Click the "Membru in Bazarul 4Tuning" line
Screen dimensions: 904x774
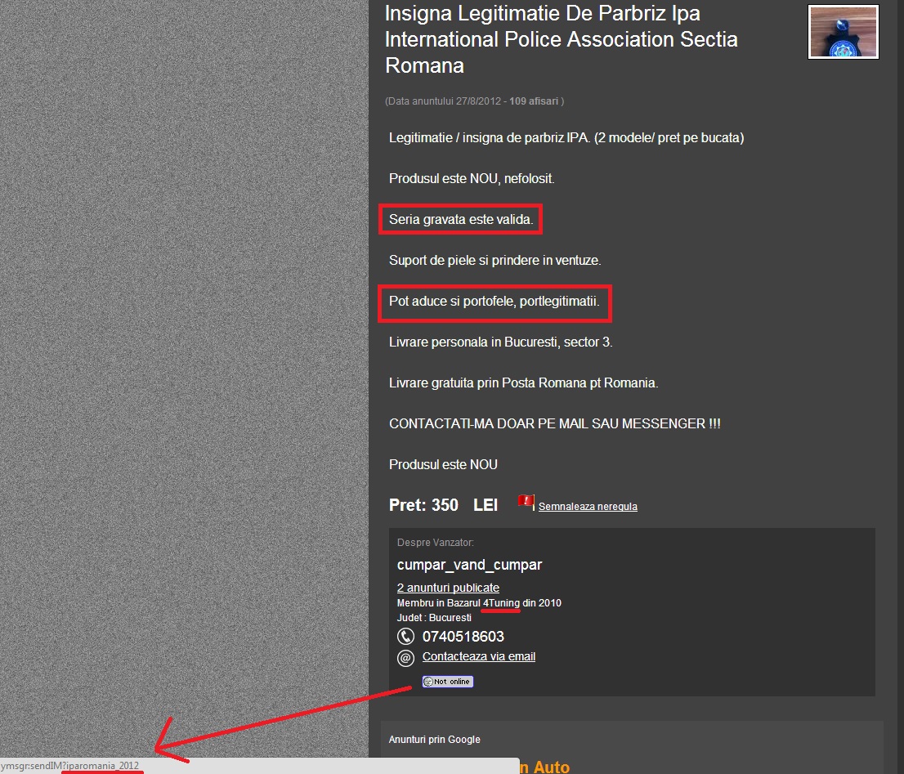point(479,603)
